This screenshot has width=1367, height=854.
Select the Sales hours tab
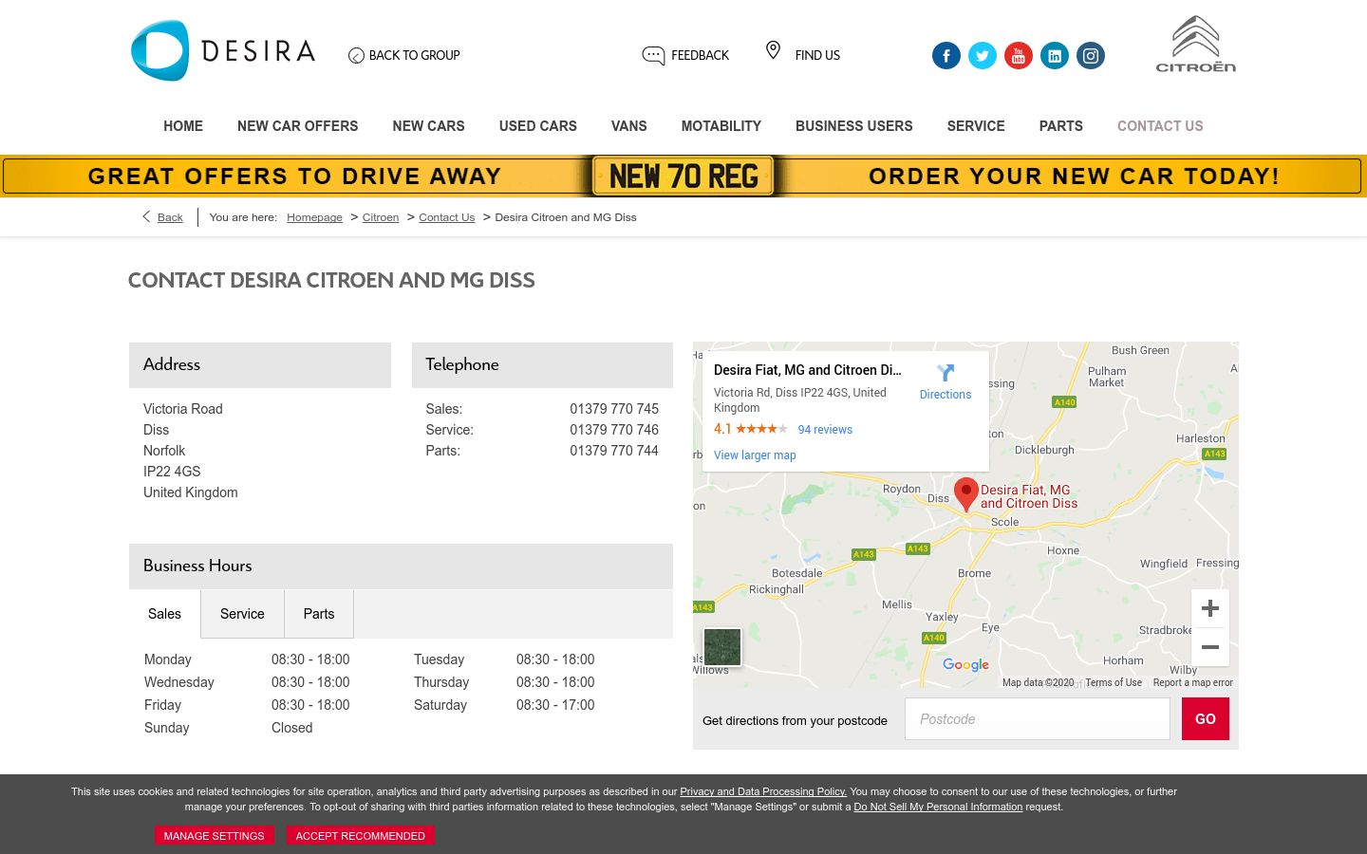pos(164,614)
